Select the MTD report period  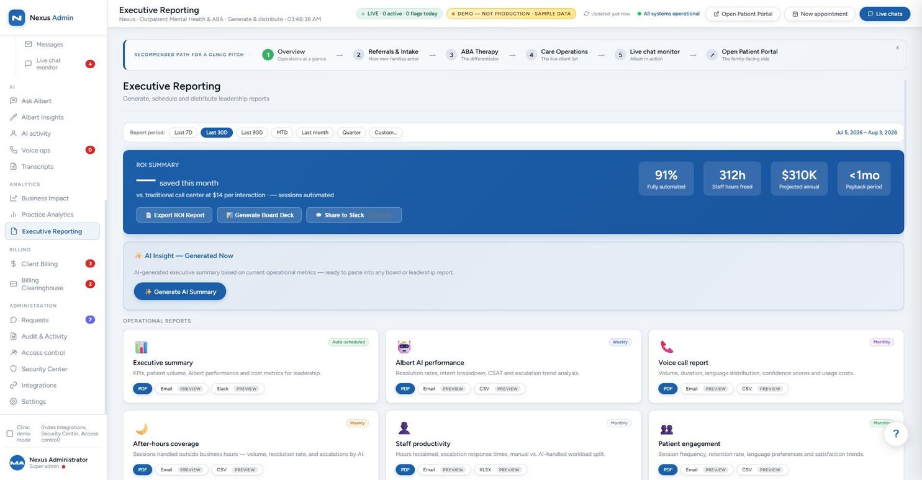click(x=282, y=133)
